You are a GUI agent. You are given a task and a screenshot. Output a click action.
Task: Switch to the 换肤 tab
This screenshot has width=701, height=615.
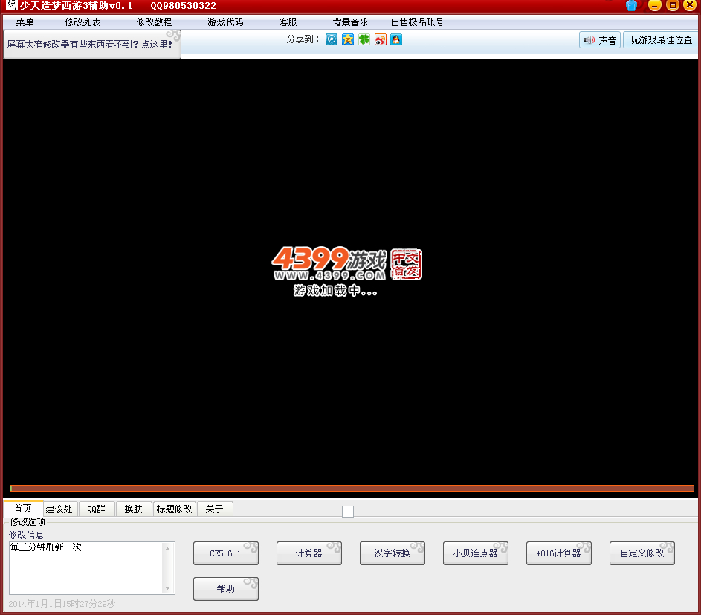pyautogui.click(x=134, y=509)
